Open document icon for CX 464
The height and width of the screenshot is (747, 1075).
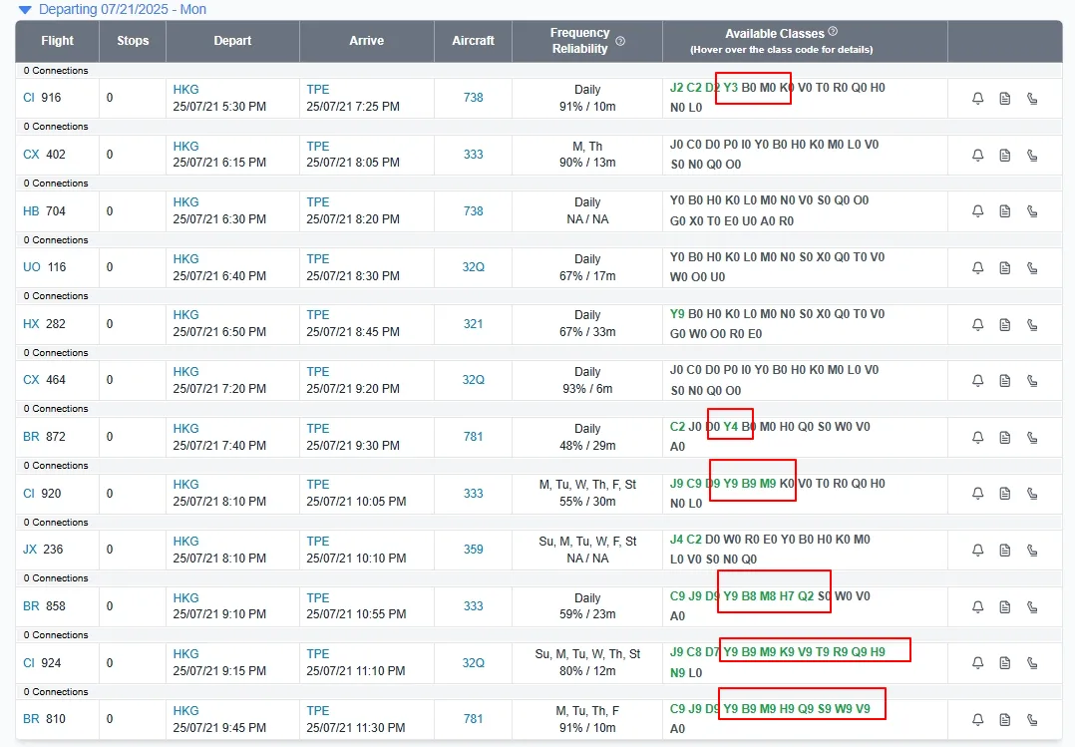coord(1004,381)
